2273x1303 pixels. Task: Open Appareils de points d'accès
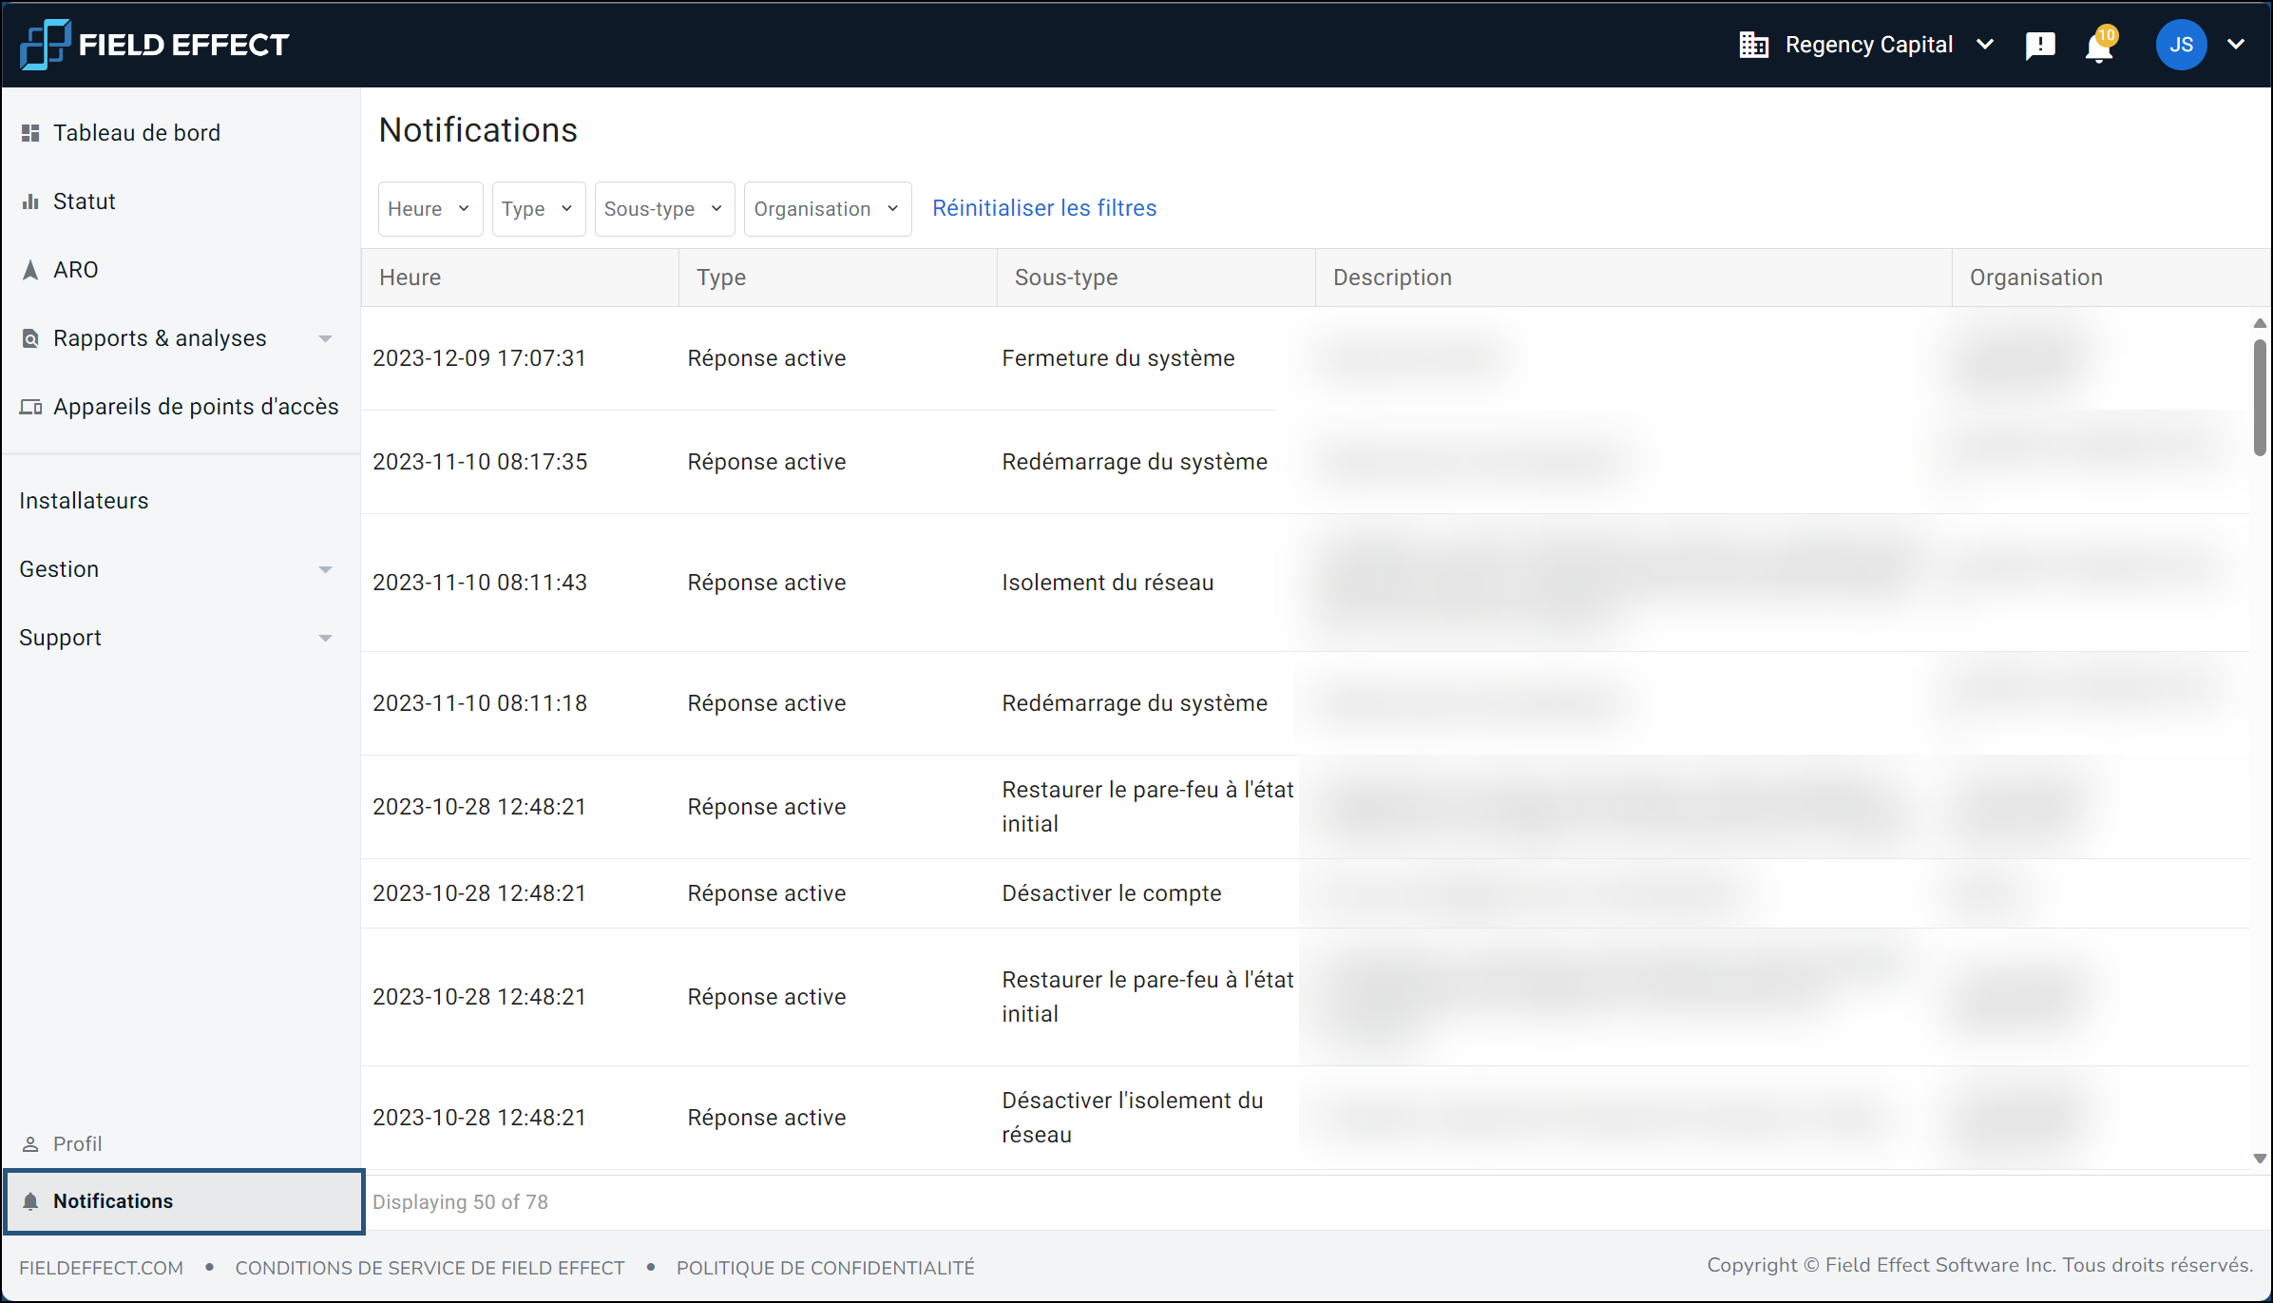(195, 407)
